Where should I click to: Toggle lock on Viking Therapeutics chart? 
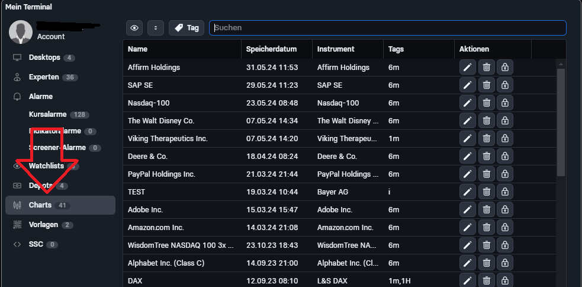click(x=505, y=139)
